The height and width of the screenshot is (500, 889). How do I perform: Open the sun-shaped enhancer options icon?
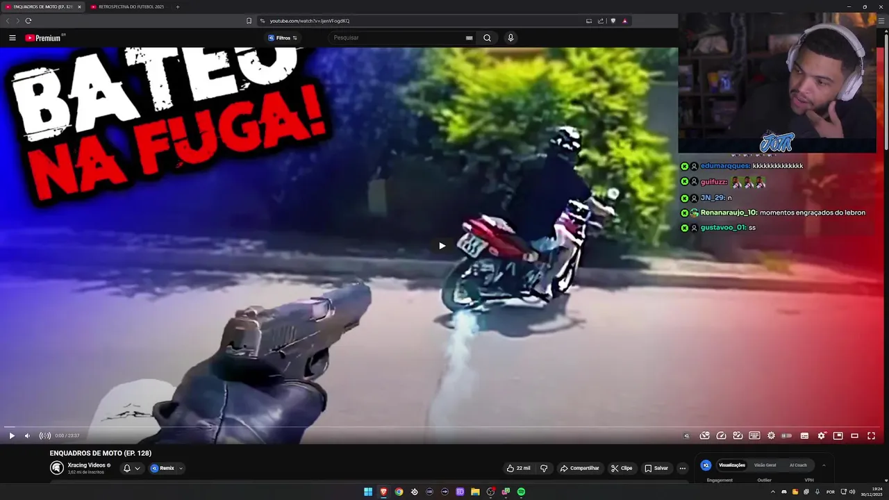771,436
